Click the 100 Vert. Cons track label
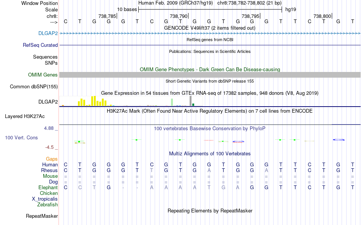This screenshot has width=361, height=225. coord(21,137)
